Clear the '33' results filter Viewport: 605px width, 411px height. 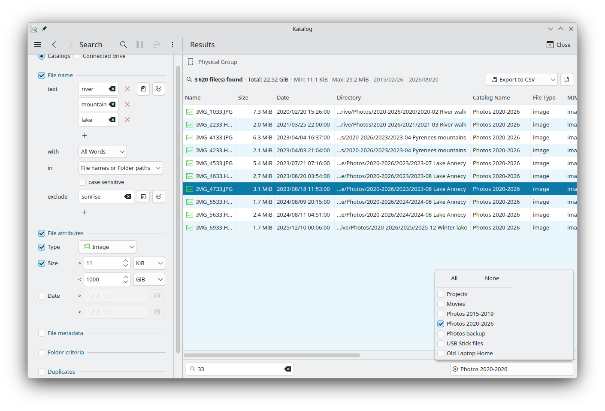coord(288,369)
